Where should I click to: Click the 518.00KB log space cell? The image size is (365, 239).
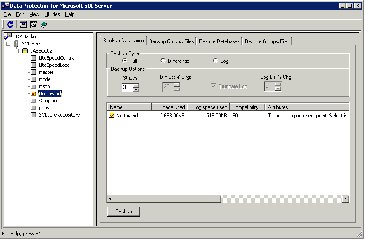[x=216, y=116]
